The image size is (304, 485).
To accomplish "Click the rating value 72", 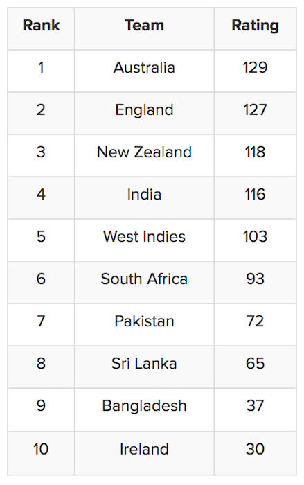I will tap(255, 321).
